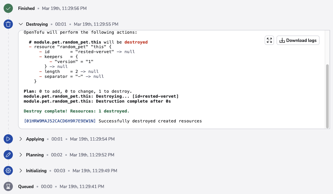The image size is (333, 194).
Task: Click the Applying stage label
Action: pyautogui.click(x=35, y=139)
